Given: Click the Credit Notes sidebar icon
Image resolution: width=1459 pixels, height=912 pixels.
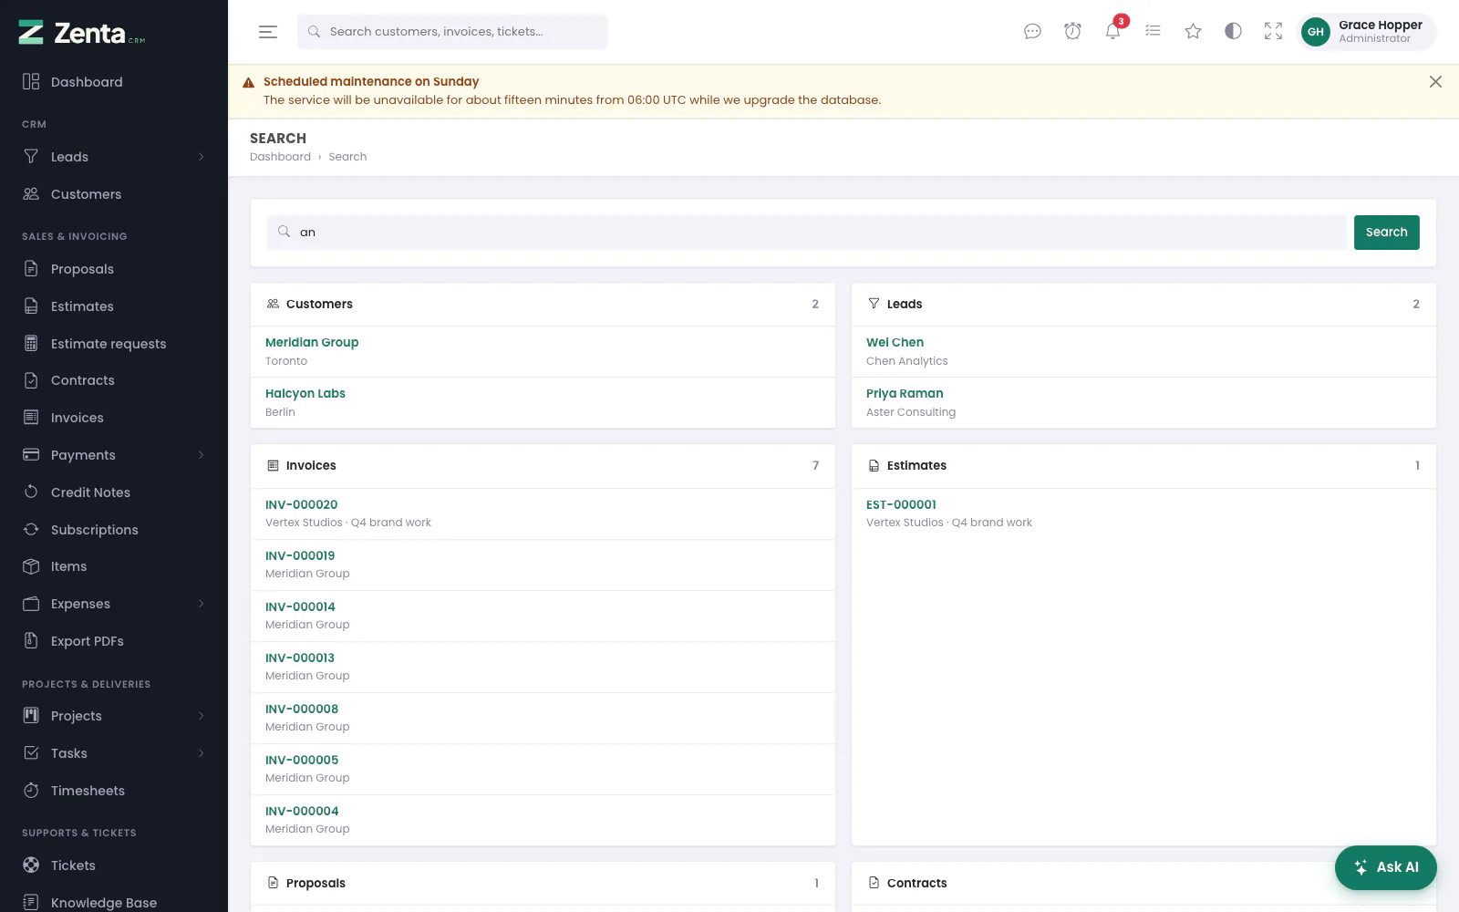Looking at the screenshot, I should coord(31,492).
